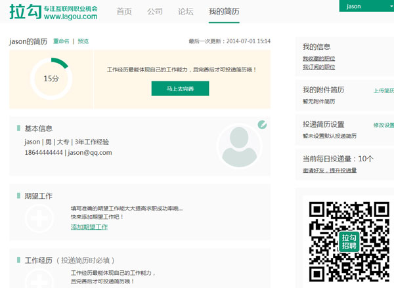Click the last-updated 2014-07-01 15:14 text

click(x=230, y=41)
